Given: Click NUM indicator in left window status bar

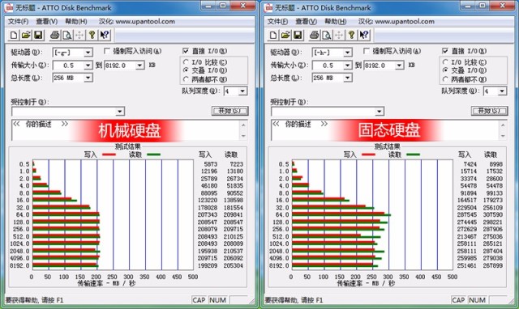Looking at the screenshot, I should (x=217, y=300).
